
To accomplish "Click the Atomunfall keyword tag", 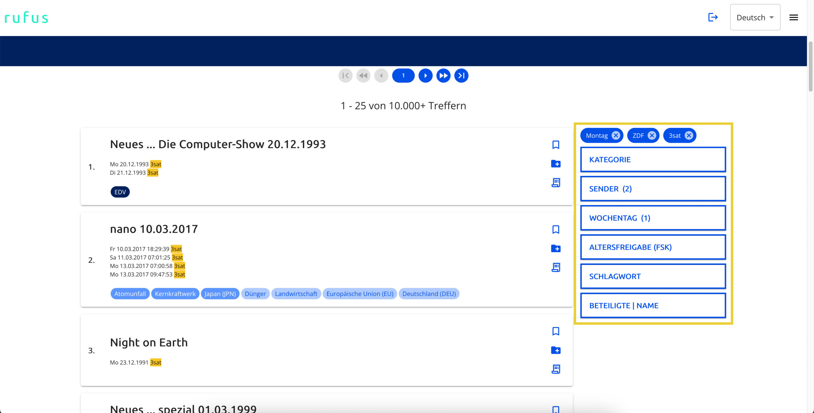I will tap(130, 294).
